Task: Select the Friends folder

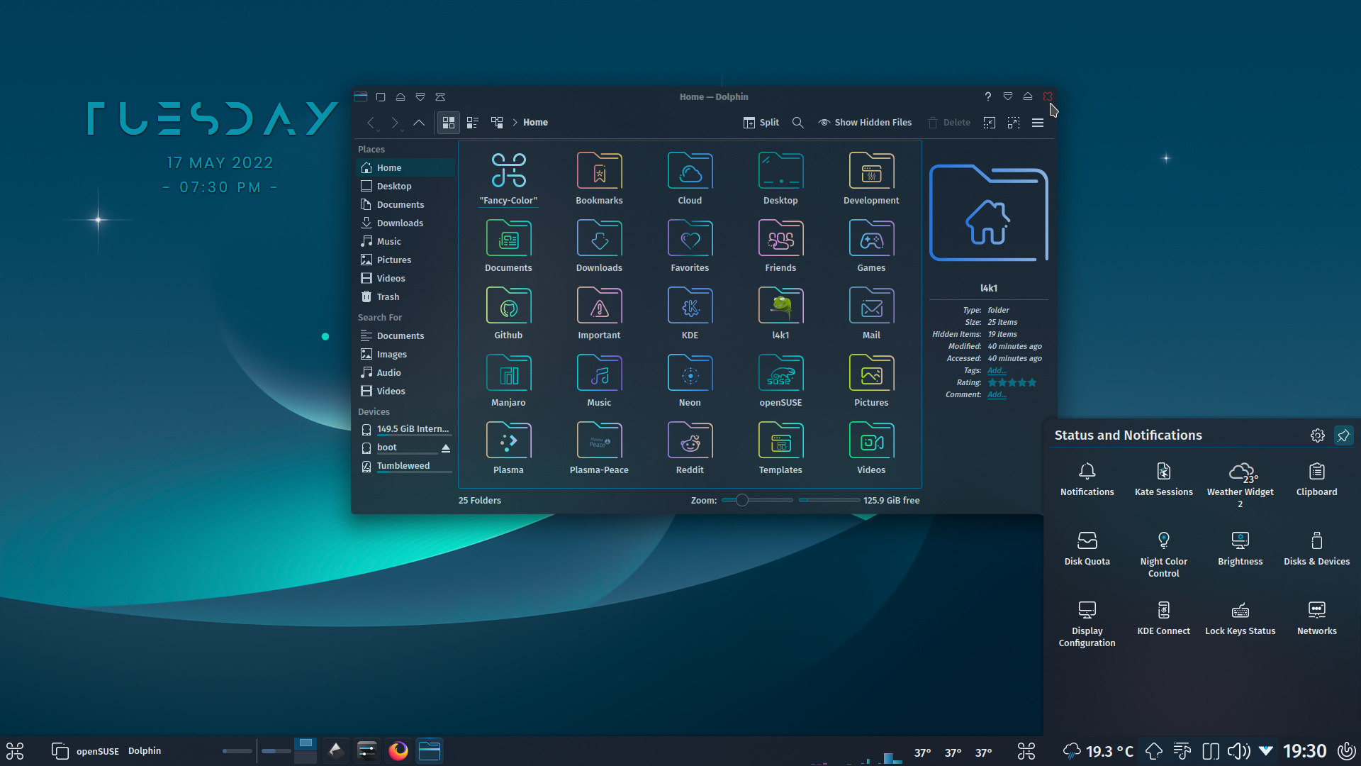Action: click(780, 245)
